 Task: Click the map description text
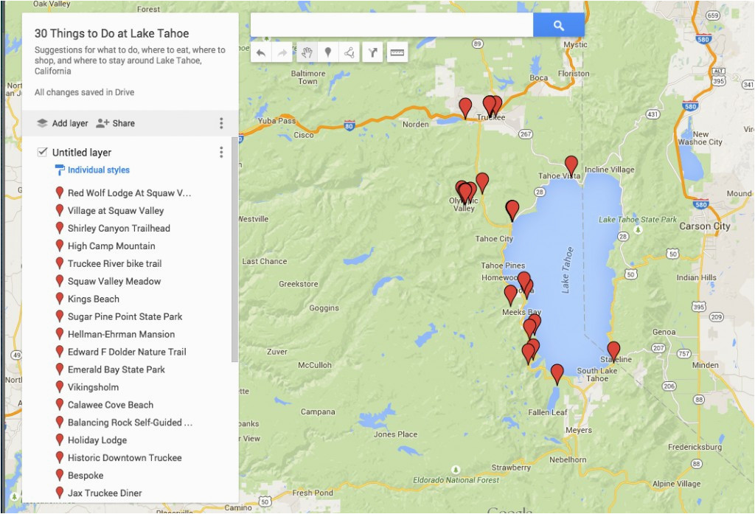[130, 60]
